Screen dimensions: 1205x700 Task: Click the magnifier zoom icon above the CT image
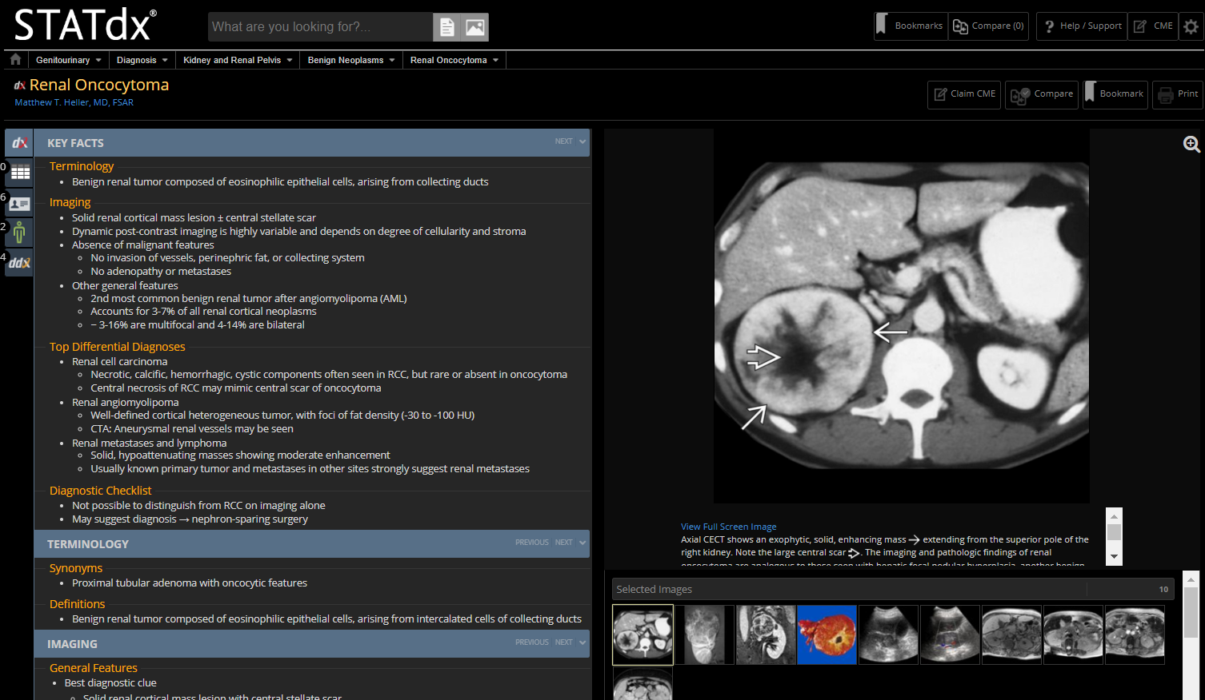tap(1191, 144)
